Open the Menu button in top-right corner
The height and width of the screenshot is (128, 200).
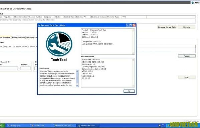coord(195,3)
